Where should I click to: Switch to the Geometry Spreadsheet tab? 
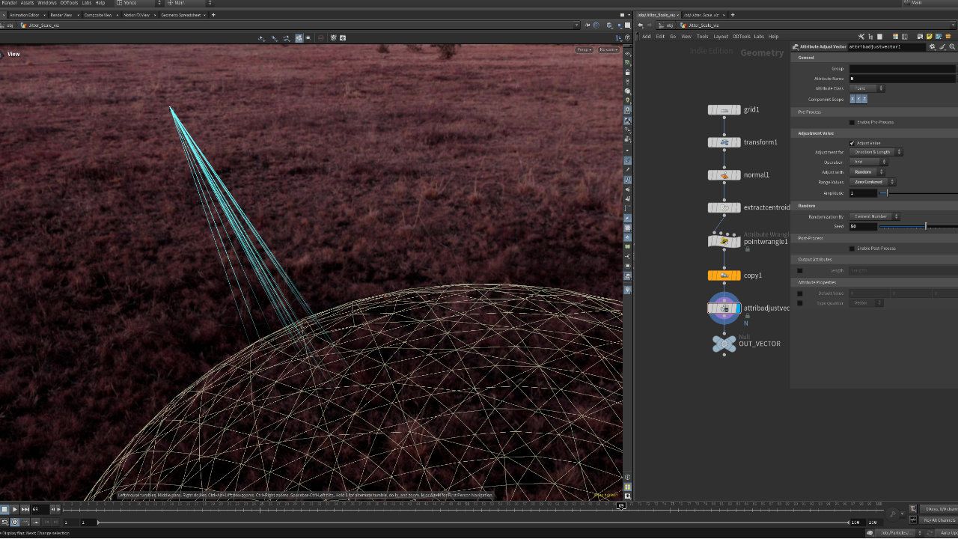[180, 15]
